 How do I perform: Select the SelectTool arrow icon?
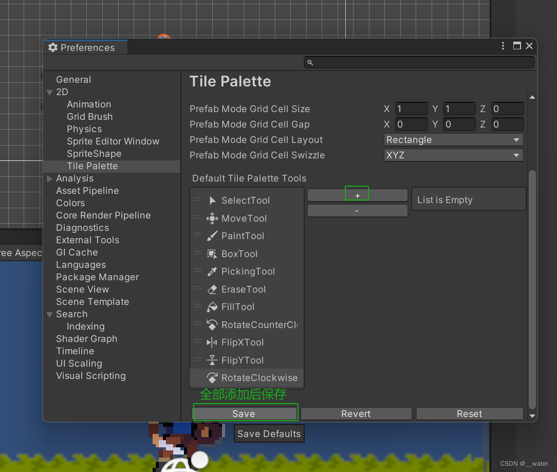pyautogui.click(x=212, y=201)
